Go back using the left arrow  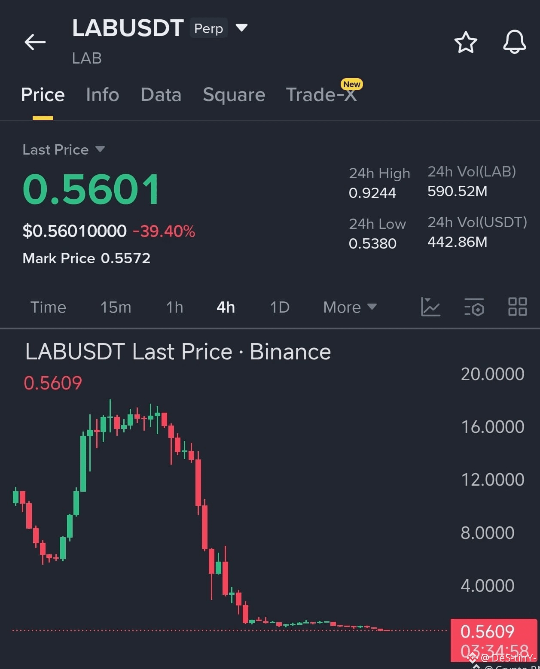click(x=35, y=42)
